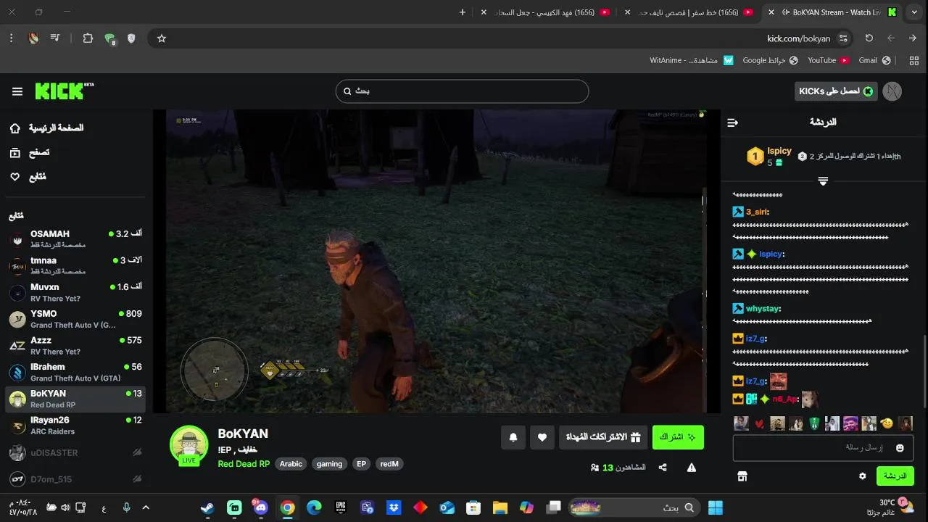Image resolution: width=928 pixels, height=522 pixels.
Task: Click the Red Dead RP category link
Action: coord(244,464)
